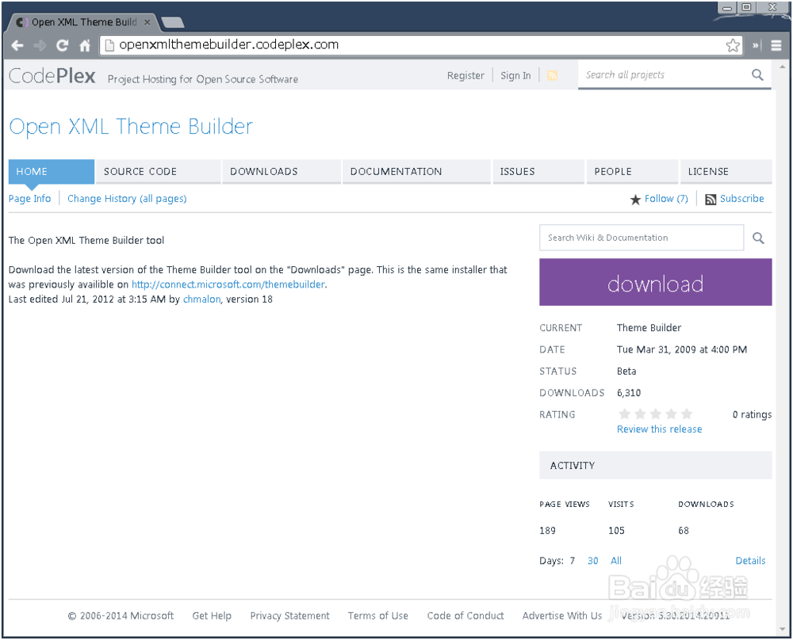
Task: Click the date Tue Mar 31, 2009 text
Action: (x=682, y=349)
